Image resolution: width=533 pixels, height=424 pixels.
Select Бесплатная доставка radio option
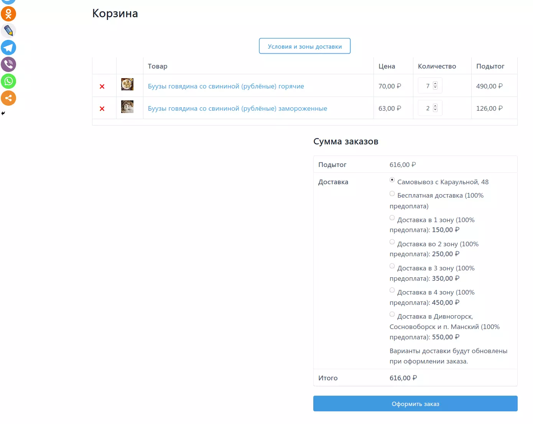coord(392,194)
